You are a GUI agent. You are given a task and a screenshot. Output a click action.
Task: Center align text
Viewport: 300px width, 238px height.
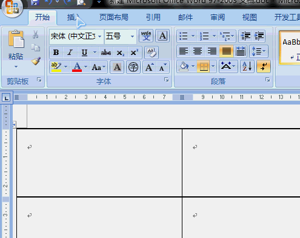tap(198, 51)
